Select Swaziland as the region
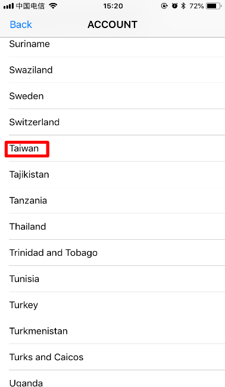Screen dimensions: 225x387 (112, 70)
